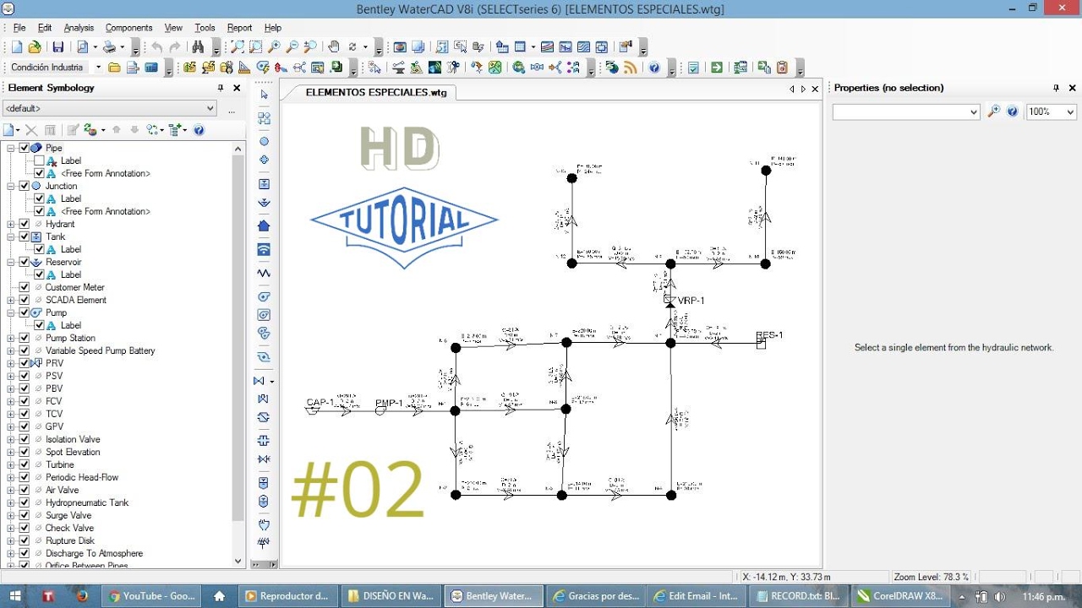Select the Customer Meter house tool
This screenshot has width=1082, height=608.
tap(264, 226)
